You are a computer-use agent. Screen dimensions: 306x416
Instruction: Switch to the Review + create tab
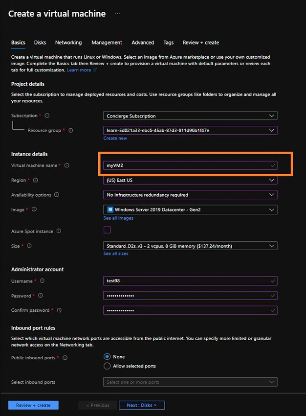[201, 43]
